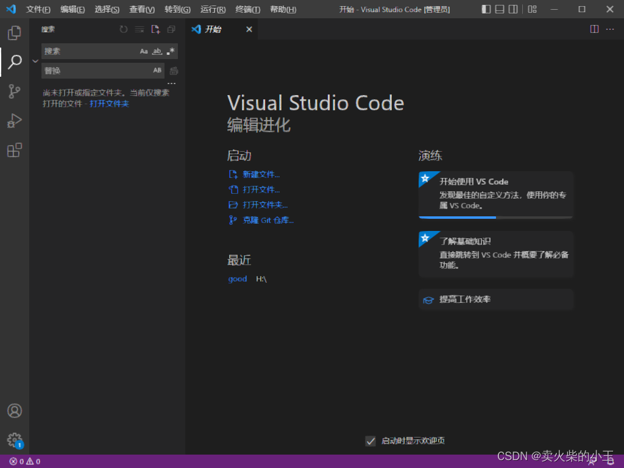Viewport: 624px width, 468px height.
Task: Toggle Match Case in search box
Action: point(144,51)
